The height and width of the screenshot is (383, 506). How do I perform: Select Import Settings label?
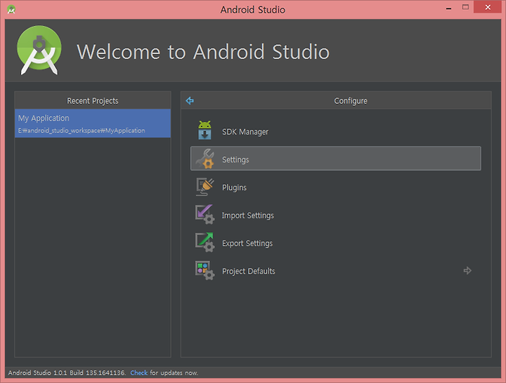(x=248, y=215)
